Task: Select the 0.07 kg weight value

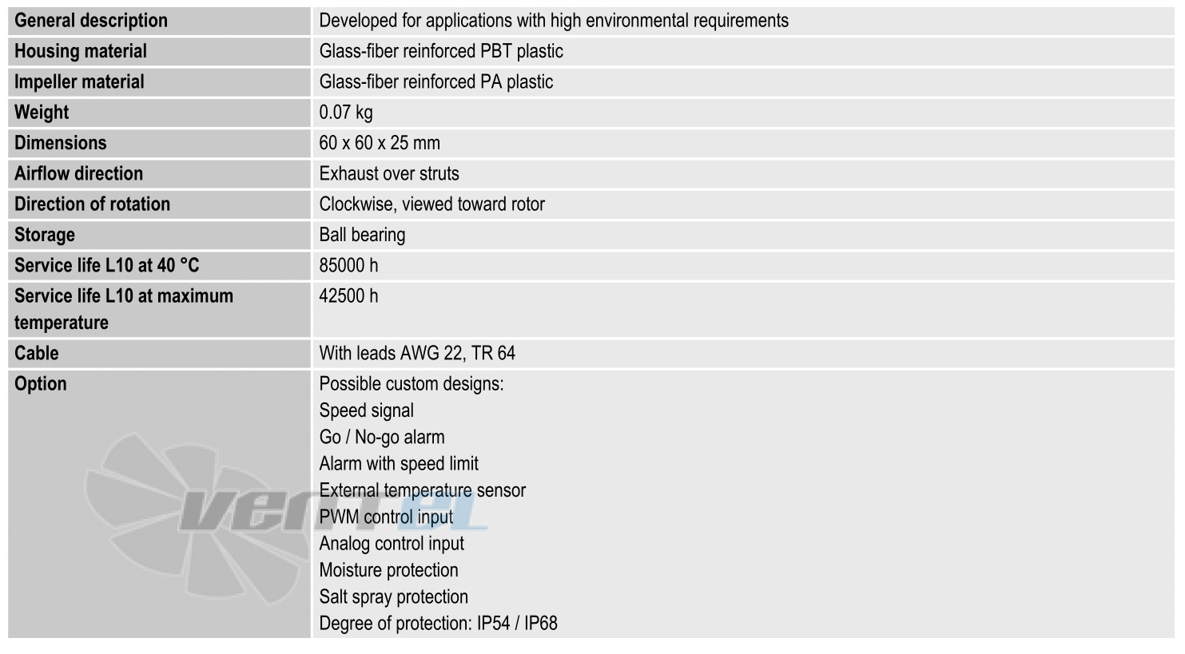Action: (346, 113)
